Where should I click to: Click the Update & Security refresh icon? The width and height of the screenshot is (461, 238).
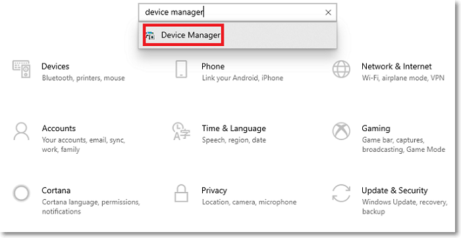(x=341, y=193)
